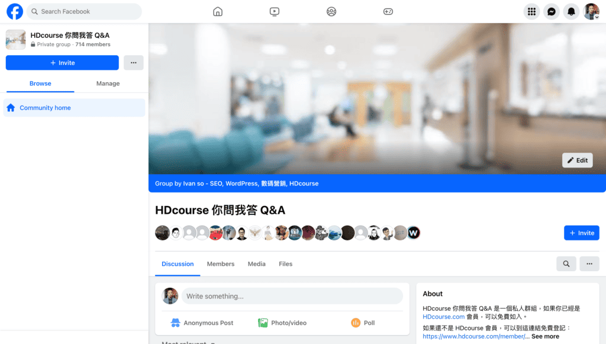
Task: Click your profile picture beside post box
Action: (x=170, y=296)
